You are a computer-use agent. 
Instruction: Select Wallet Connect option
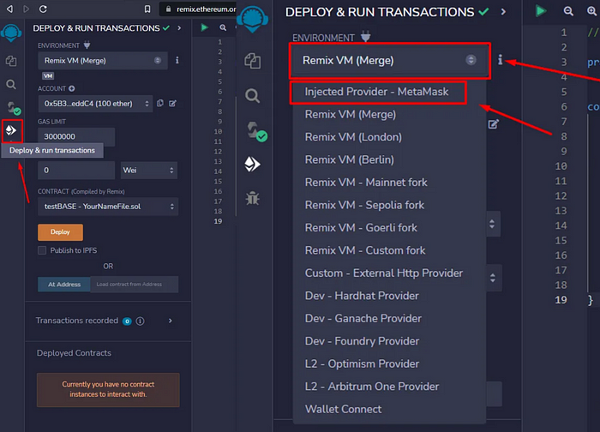pyautogui.click(x=343, y=409)
